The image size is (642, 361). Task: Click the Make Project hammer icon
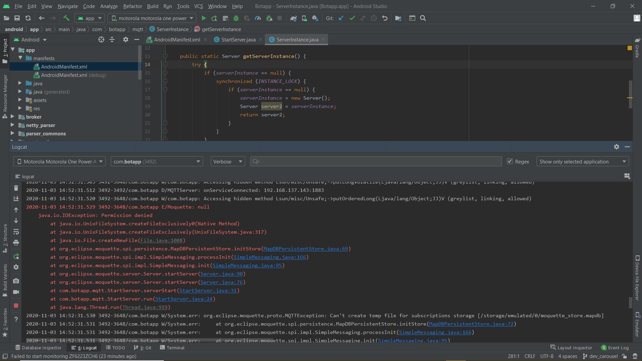click(x=66, y=18)
